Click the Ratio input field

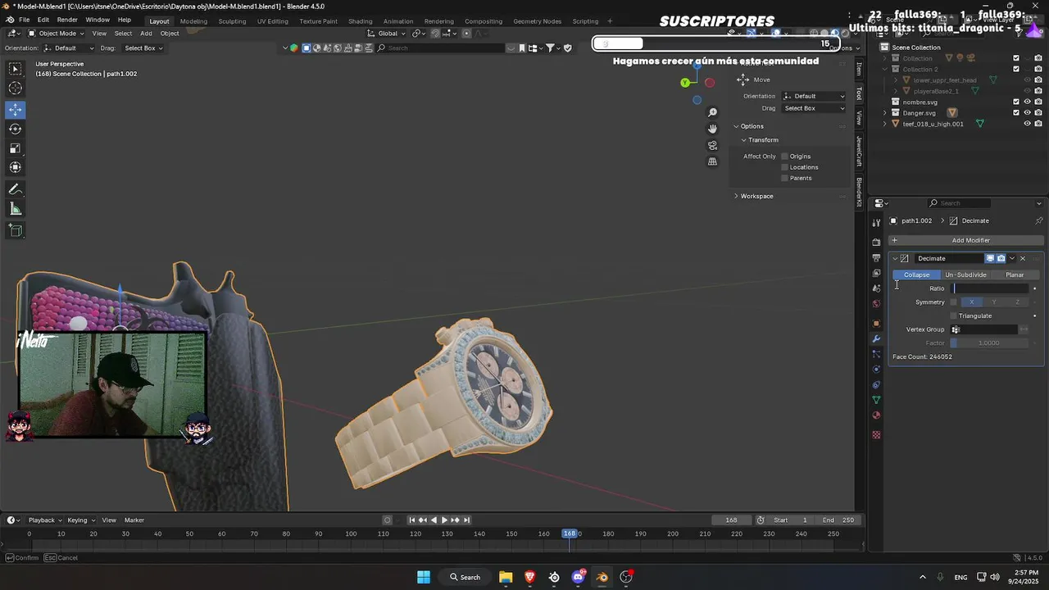990,288
